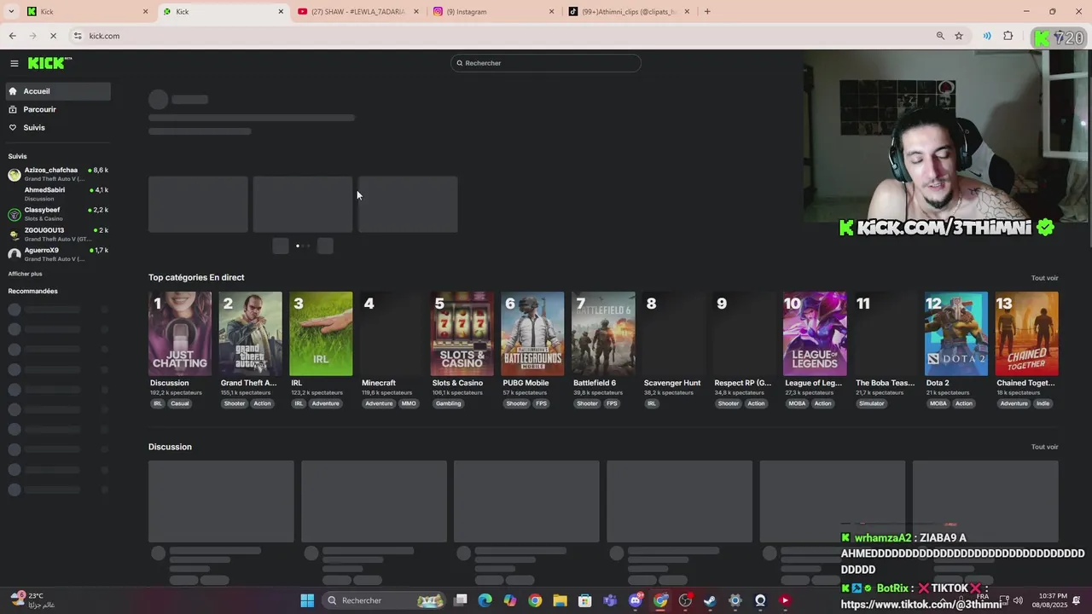Open AguerroX9's channel

57,254
